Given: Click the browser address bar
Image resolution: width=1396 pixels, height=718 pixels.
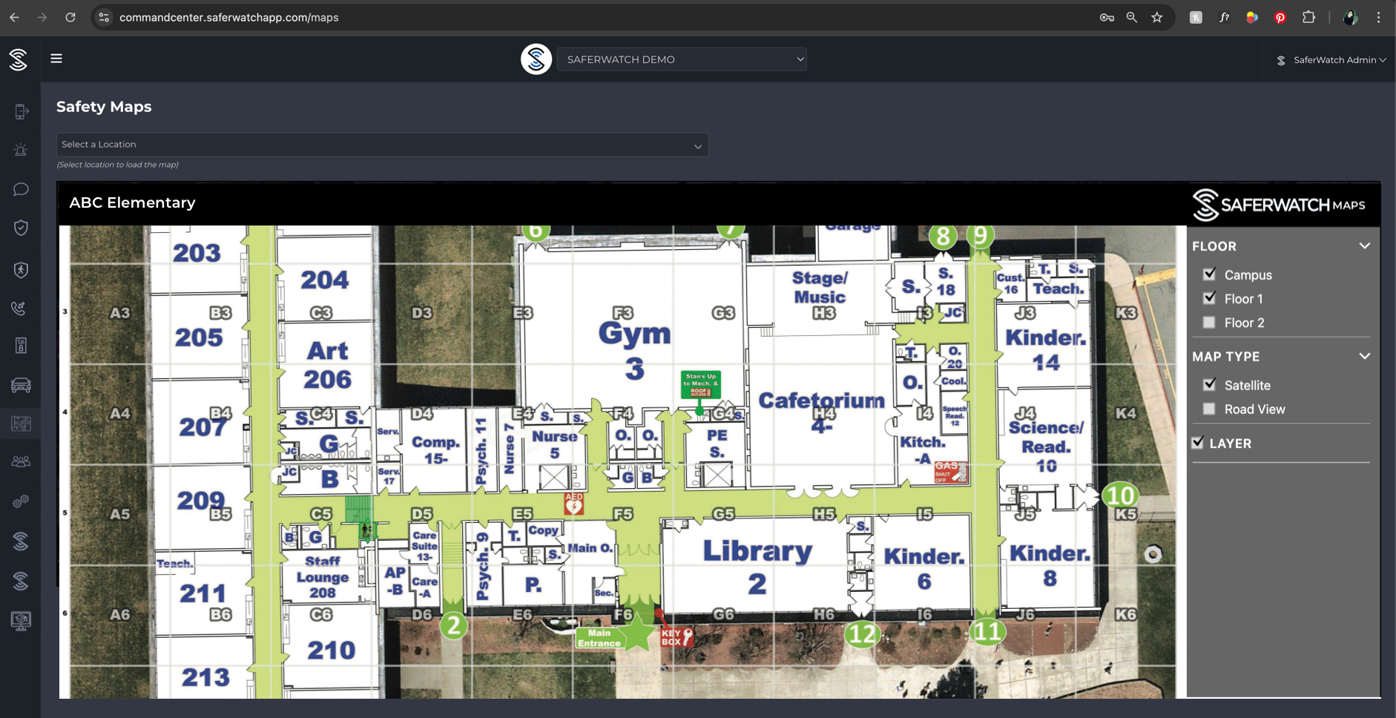Looking at the screenshot, I should pos(593,17).
